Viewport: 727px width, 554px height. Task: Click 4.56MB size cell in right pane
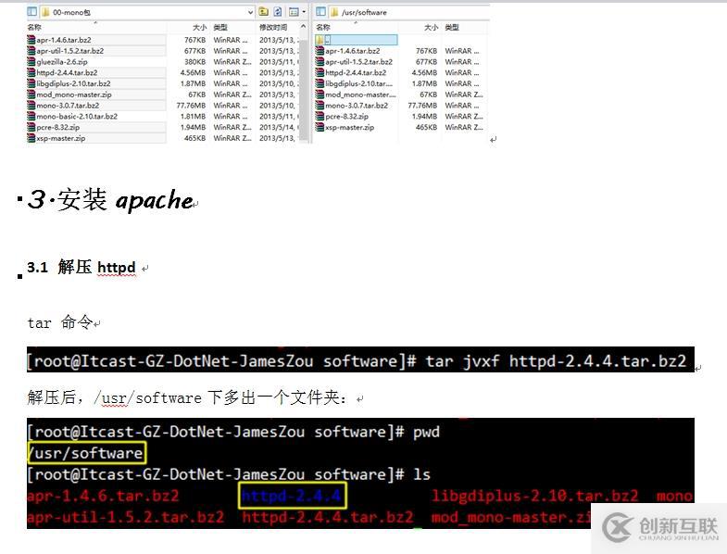[x=424, y=72]
